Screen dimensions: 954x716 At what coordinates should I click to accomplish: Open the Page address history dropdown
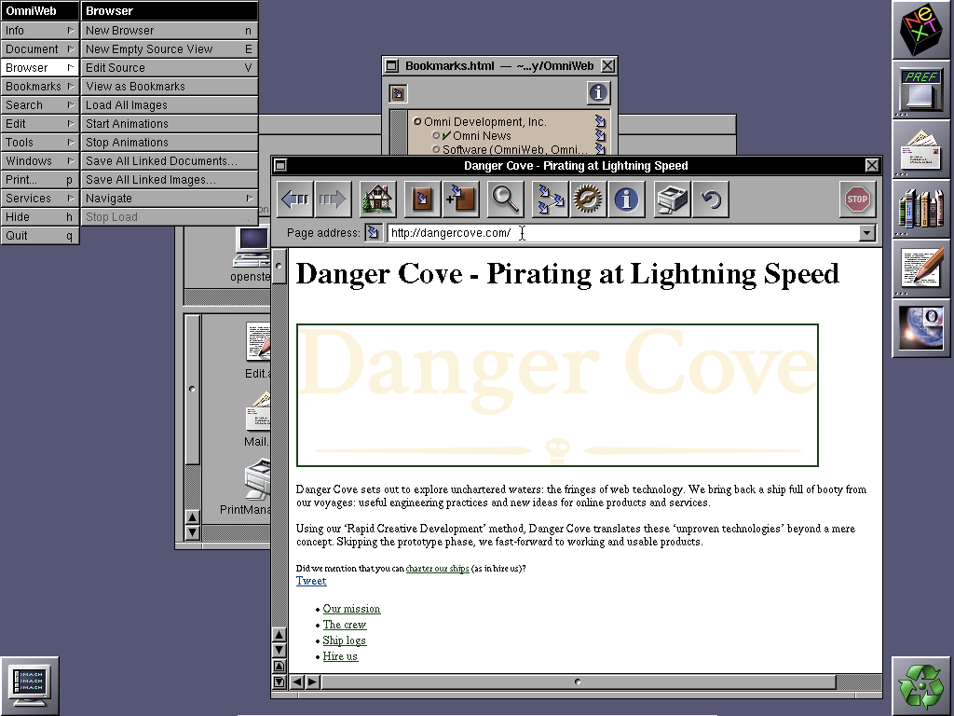[x=867, y=232]
